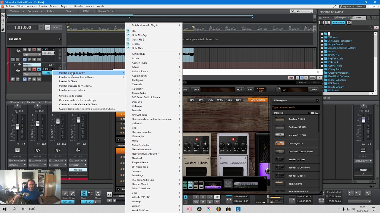Expand the iZotope, Inc. submenu

(x=154, y=136)
